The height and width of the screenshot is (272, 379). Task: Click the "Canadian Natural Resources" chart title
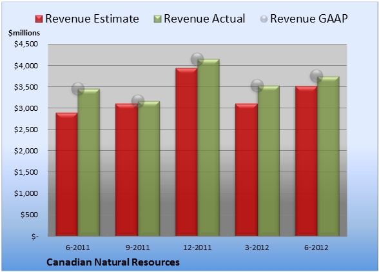coord(113,262)
